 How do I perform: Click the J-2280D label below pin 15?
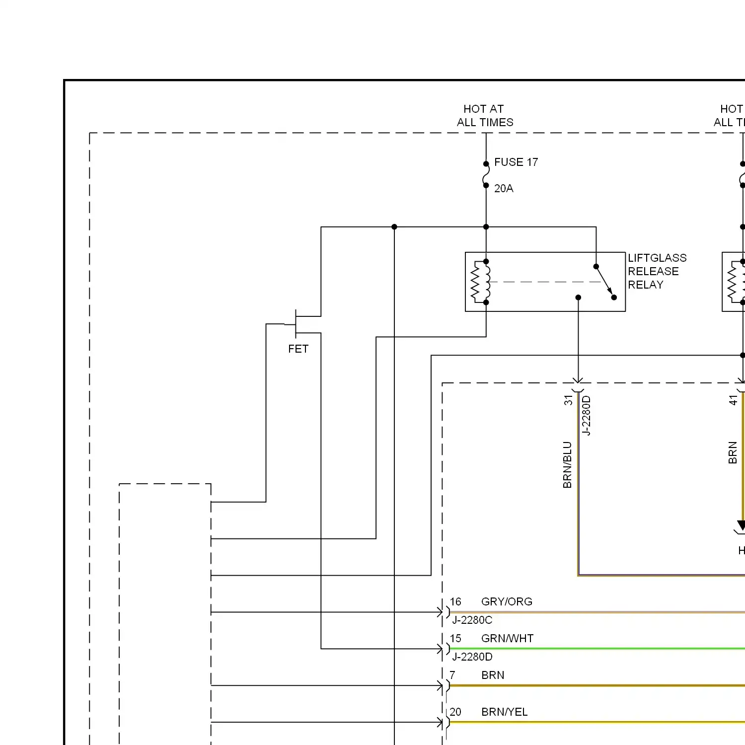pyautogui.click(x=472, y=657)
